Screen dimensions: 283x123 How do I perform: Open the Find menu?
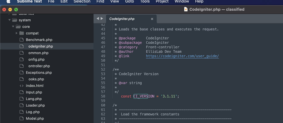click(x=100, y=1)
